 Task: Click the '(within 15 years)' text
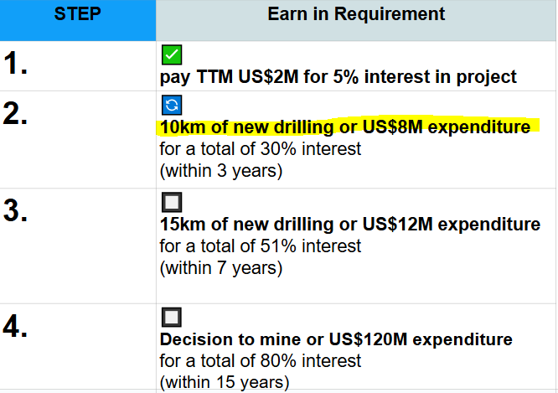225,383
